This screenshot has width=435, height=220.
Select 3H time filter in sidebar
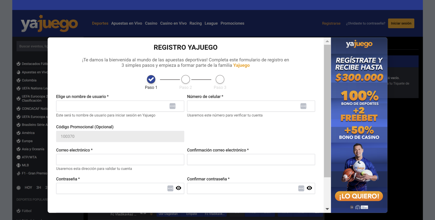tap(39, 187)
